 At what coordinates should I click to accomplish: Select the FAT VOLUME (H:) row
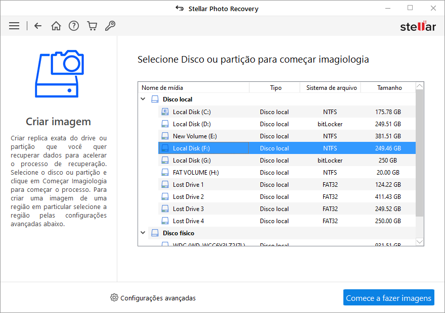coord(287,172)
